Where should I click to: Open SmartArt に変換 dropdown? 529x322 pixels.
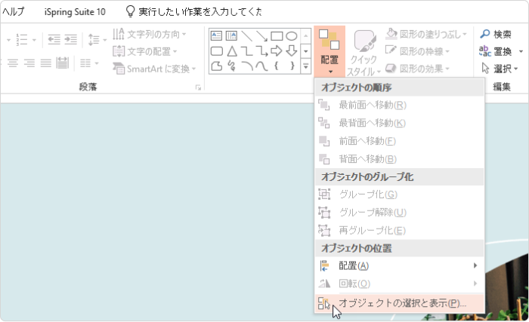(x=154, y=69)
